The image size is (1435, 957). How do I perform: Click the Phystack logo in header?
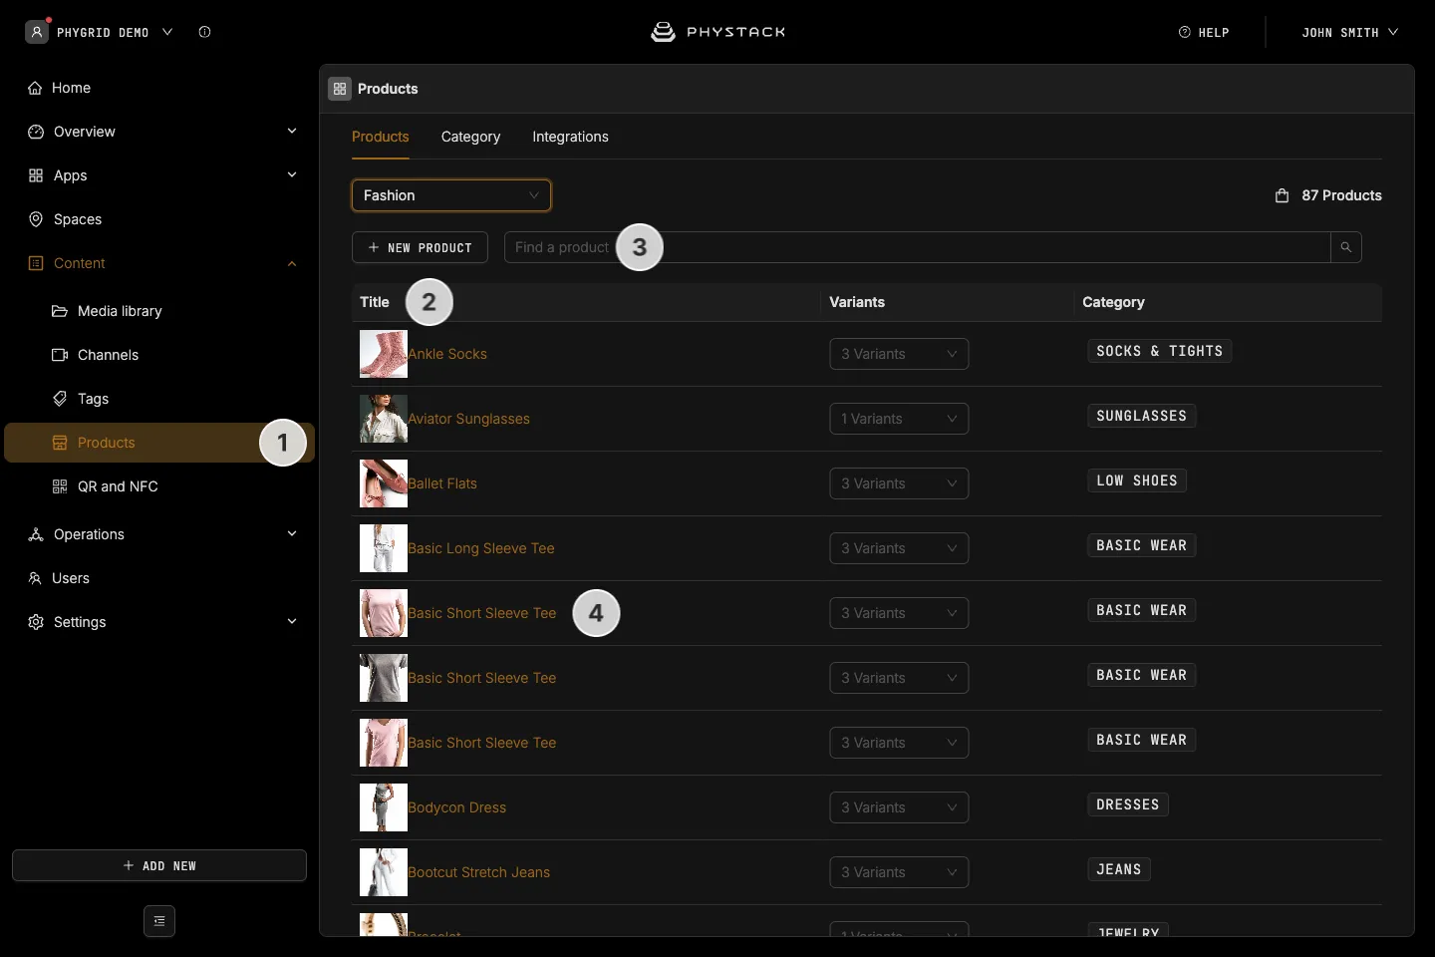(717, 32)
